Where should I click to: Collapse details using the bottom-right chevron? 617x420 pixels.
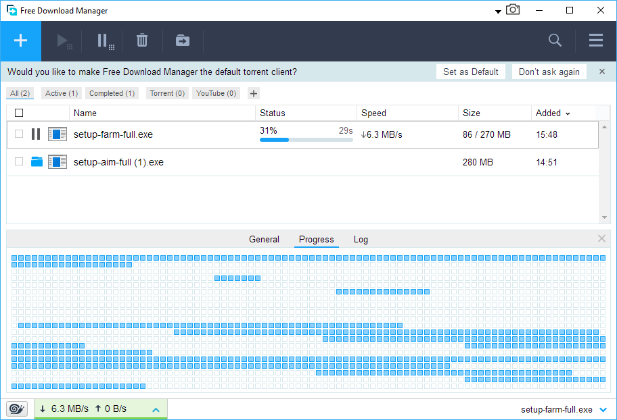pyautogui.click(x=603, y=410)
